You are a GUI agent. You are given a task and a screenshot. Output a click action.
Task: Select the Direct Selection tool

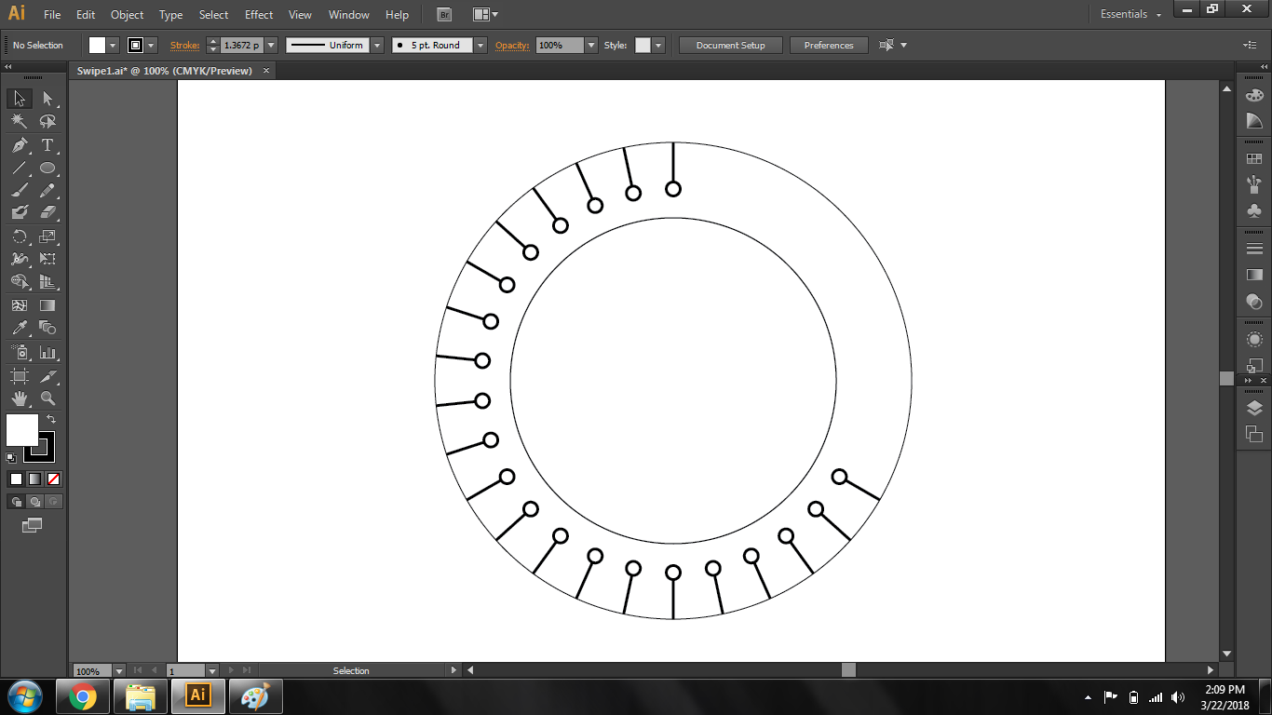[x=47, y=99]
